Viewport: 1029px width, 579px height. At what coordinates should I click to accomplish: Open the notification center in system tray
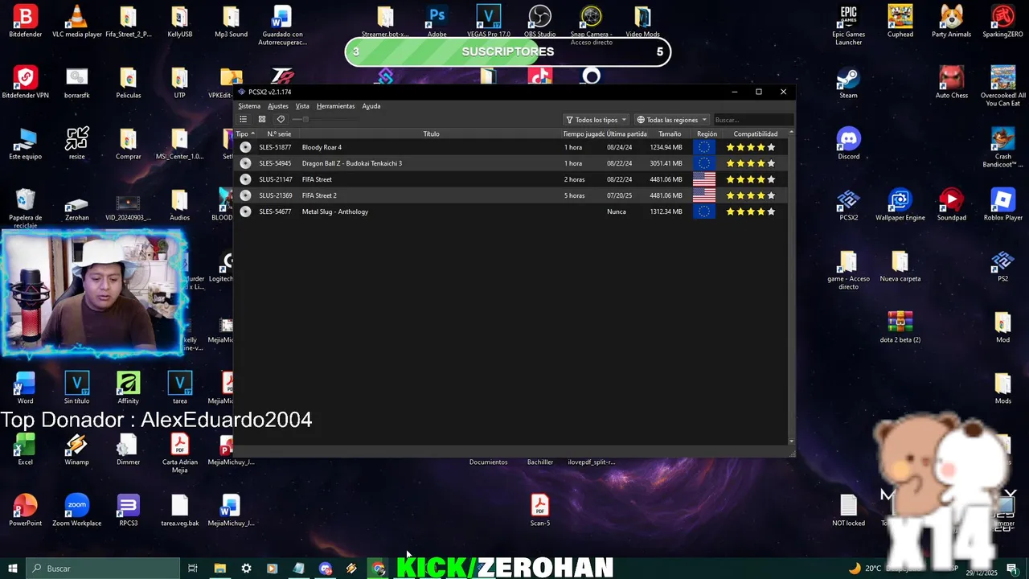1011,569
